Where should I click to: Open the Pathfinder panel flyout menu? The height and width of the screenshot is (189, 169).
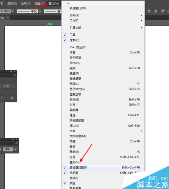14,75
